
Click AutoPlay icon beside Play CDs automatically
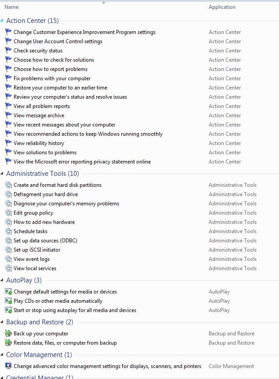tap(8, 301)
